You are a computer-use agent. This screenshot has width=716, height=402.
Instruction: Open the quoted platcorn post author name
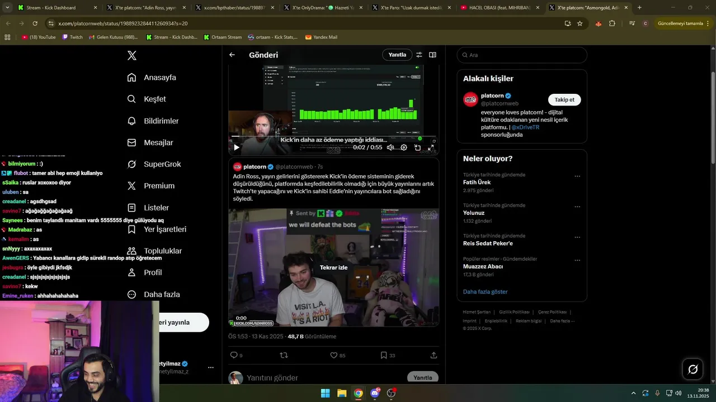pyautogui.click(x=255, y=166)
